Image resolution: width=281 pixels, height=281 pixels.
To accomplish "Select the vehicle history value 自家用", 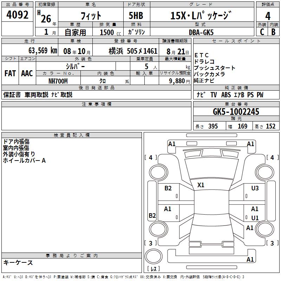I will pyautogui.click(x=75, y=32).
